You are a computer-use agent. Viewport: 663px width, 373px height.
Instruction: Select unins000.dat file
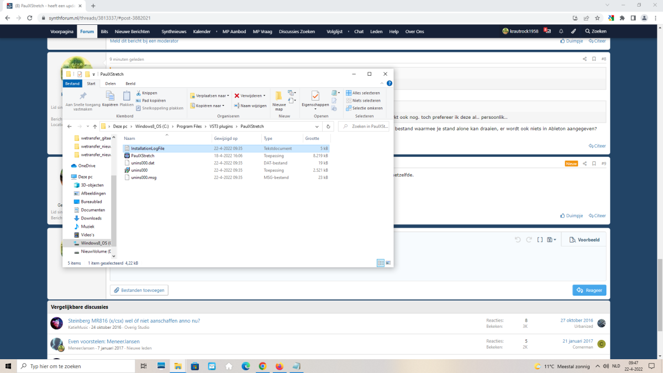[x=143, y=163]
